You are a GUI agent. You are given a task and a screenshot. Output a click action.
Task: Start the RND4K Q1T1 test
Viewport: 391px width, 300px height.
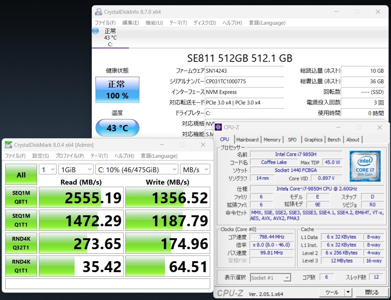(x=21, y=266)
